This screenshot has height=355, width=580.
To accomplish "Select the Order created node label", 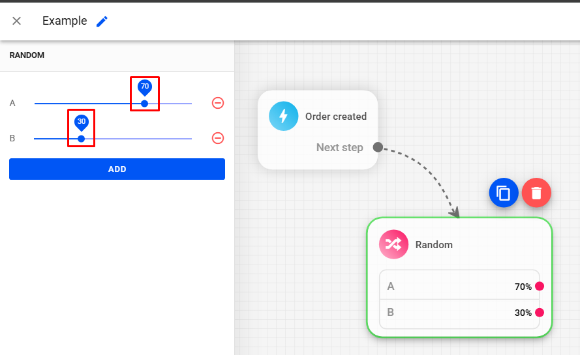I will (x=335, y=117).
